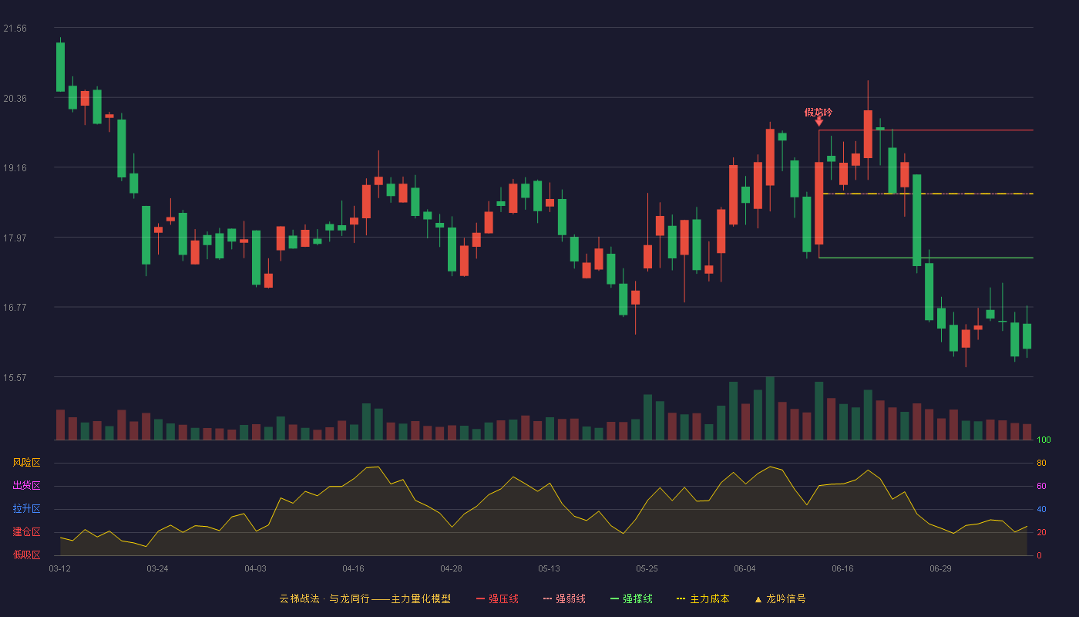
Task: Click the blue 40 indicator scale value
Action: (x=1041, y=510)
